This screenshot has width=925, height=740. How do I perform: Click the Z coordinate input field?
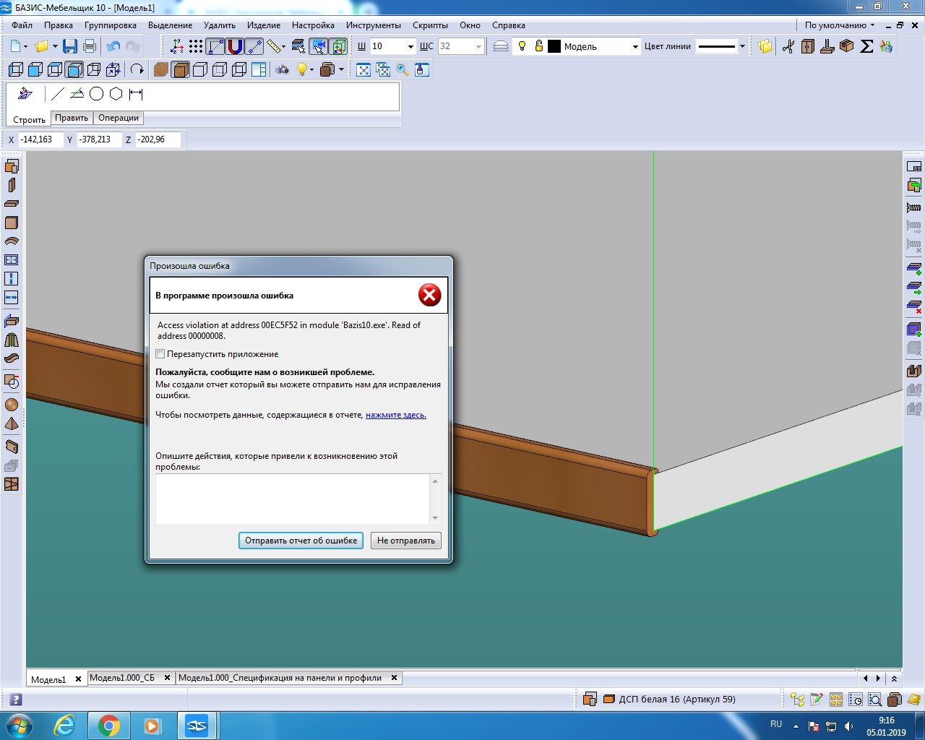158,139
